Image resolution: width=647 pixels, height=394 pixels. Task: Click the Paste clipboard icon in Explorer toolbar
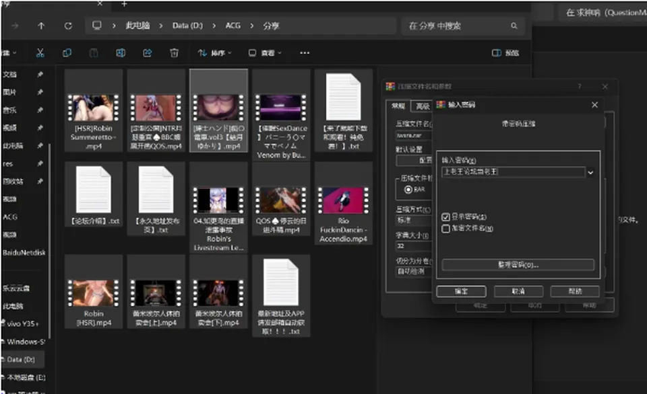(94, 52)
